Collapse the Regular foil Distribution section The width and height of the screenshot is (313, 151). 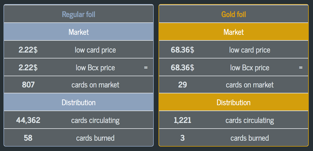[79, 102]
